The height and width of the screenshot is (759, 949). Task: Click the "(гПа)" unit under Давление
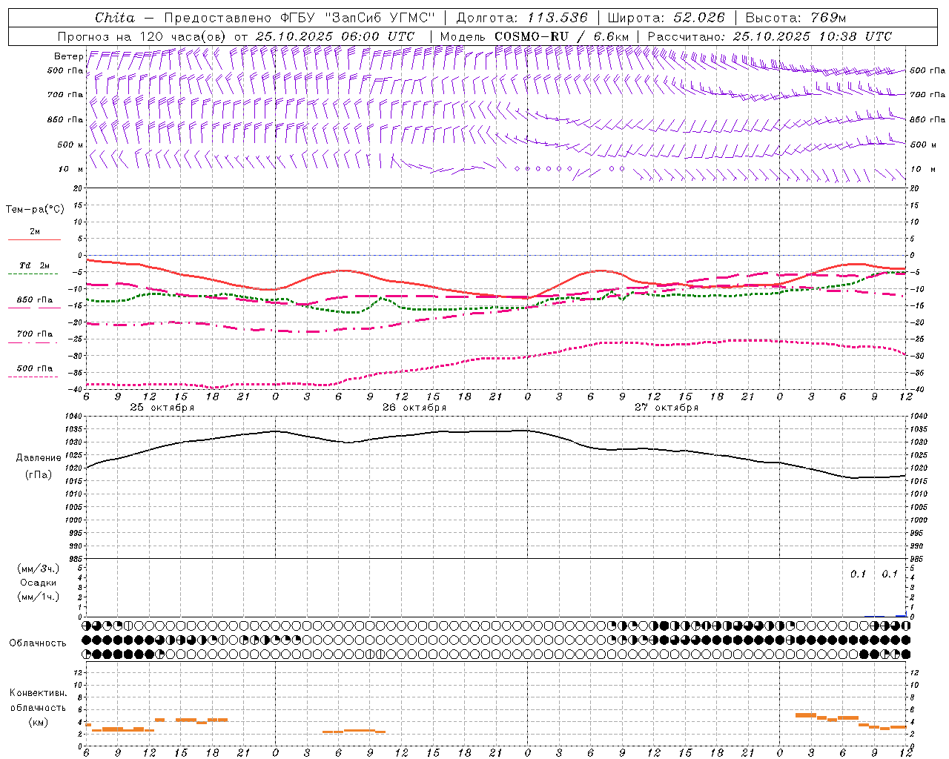point(39,475)
